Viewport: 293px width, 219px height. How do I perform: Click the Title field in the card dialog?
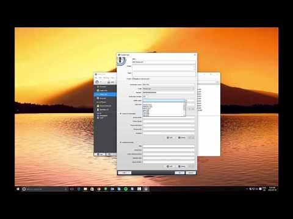pyautogui.click(x=164, y=62)
